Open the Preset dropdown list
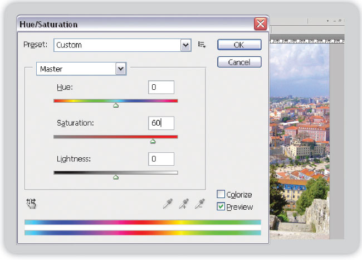This screenshot has width=362, height=260. [185, 45]
